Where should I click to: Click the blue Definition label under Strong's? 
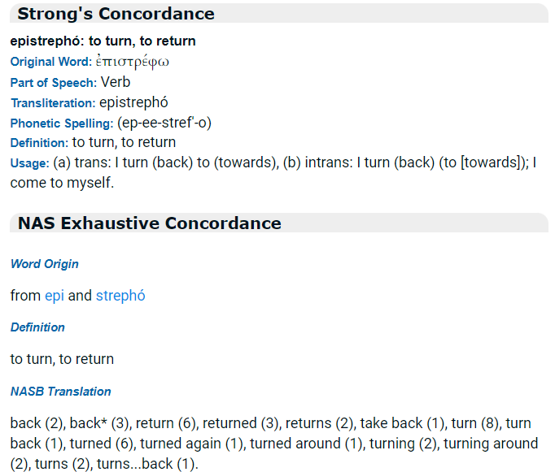[39, 143]
